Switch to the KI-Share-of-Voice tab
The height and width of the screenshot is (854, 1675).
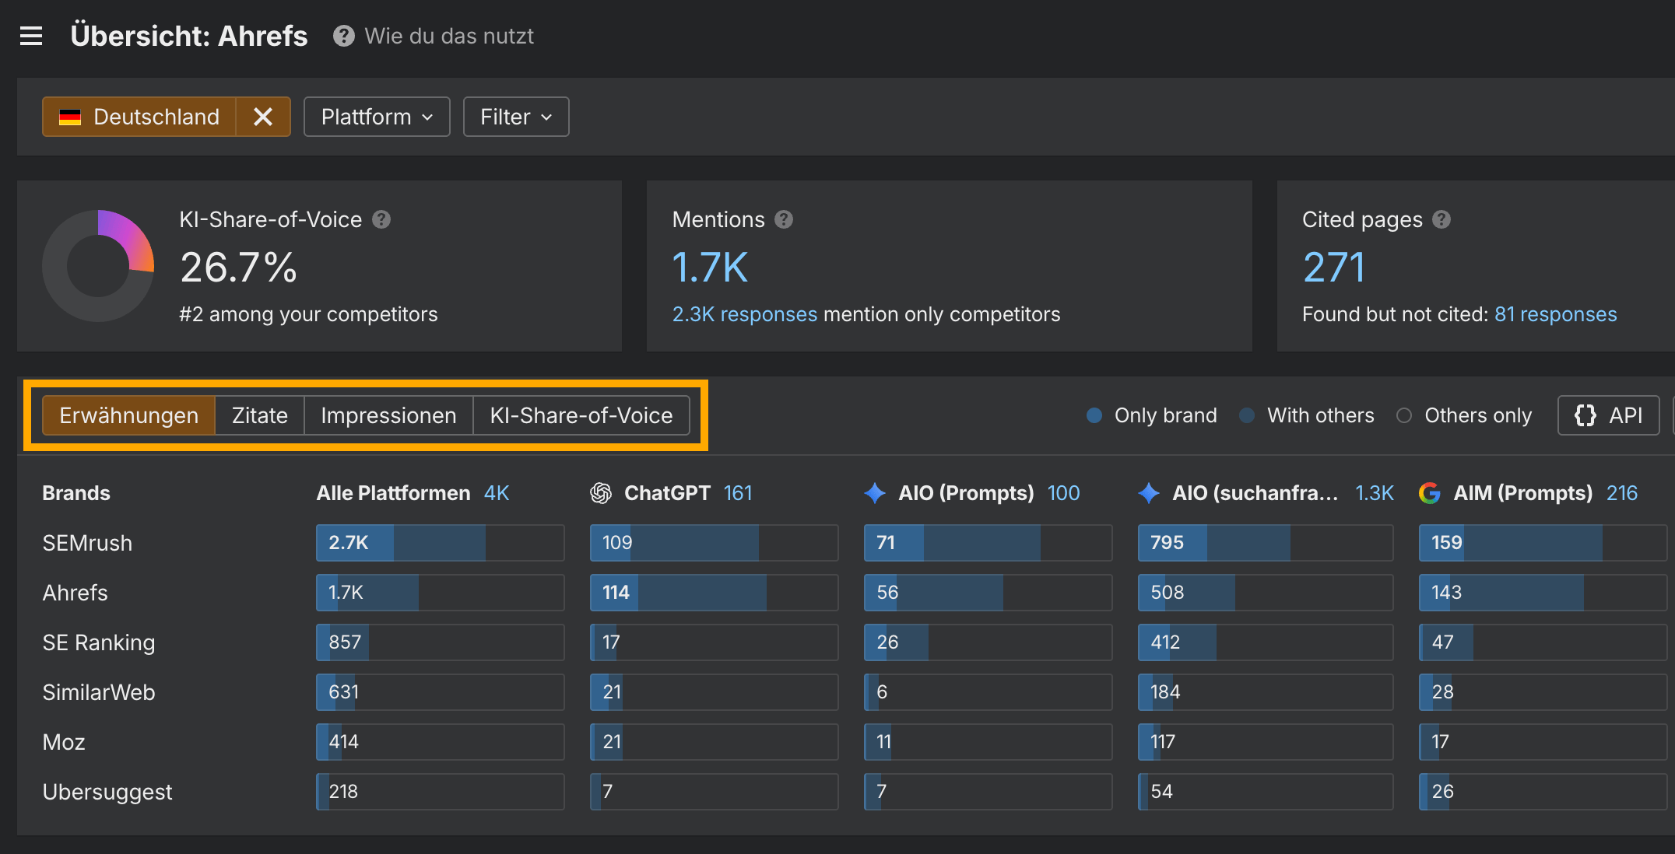click(581, 415)
